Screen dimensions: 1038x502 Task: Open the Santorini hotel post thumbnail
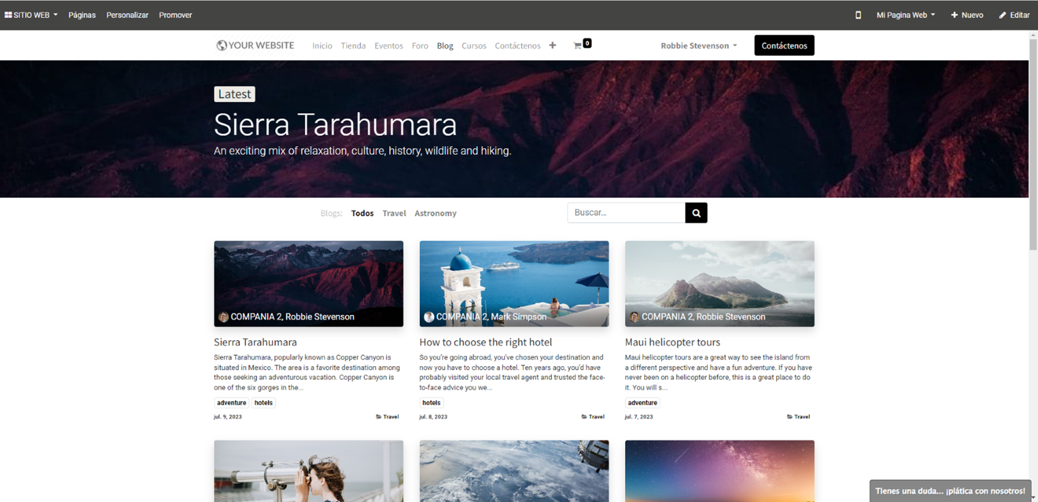click(514, 283)
